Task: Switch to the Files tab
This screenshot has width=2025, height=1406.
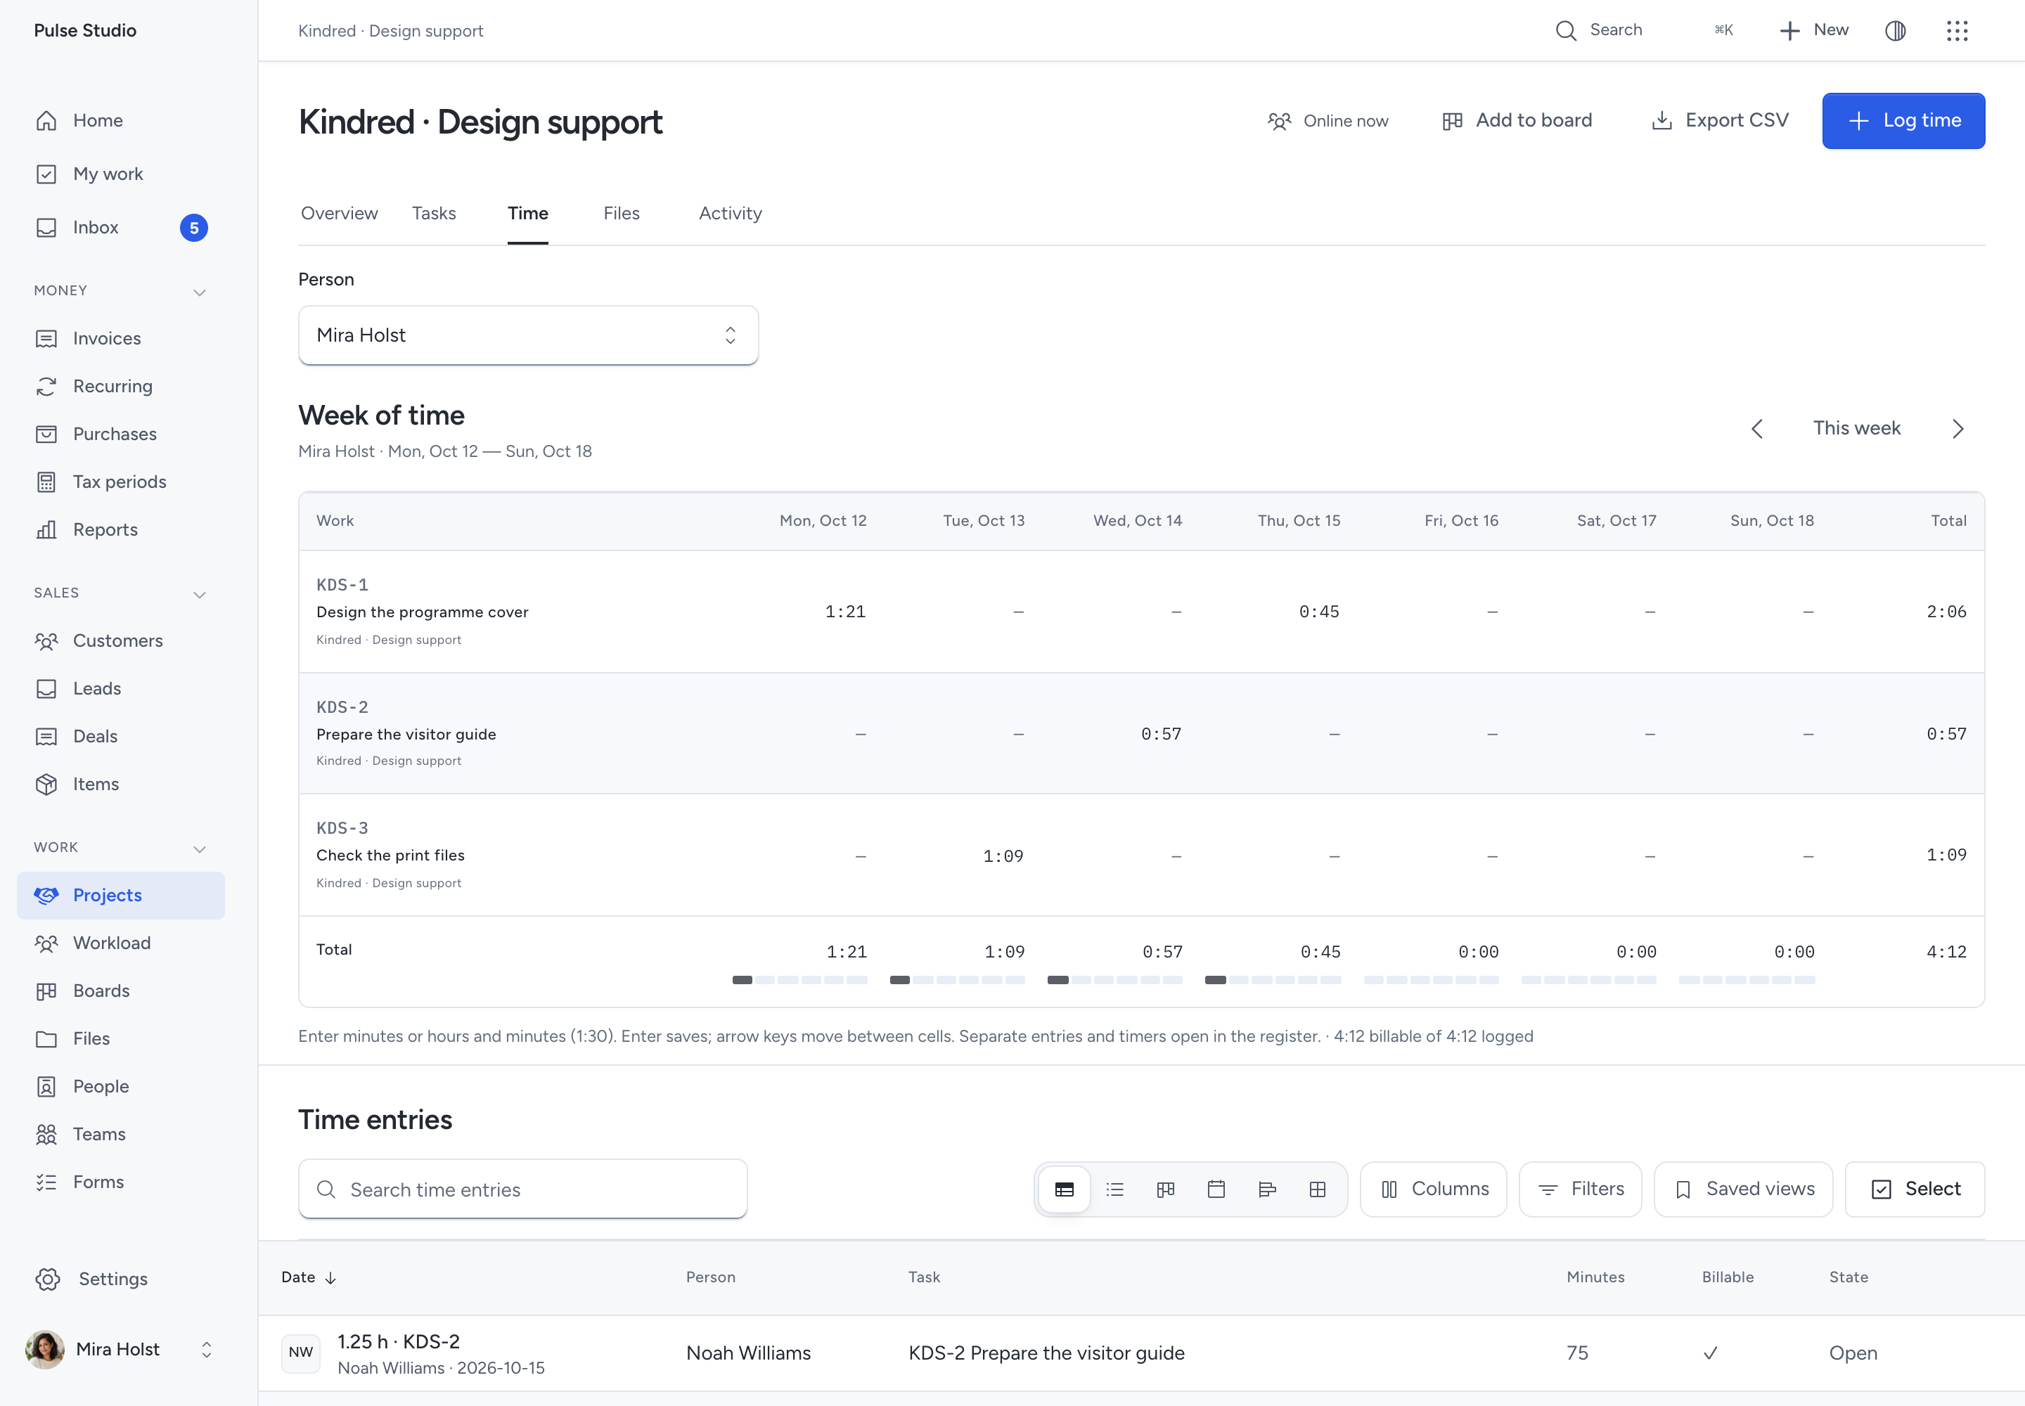Action: 622,213
